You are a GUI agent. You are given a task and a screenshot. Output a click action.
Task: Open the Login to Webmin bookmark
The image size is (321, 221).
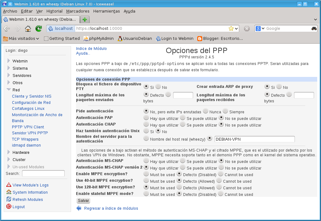[175, 39]
